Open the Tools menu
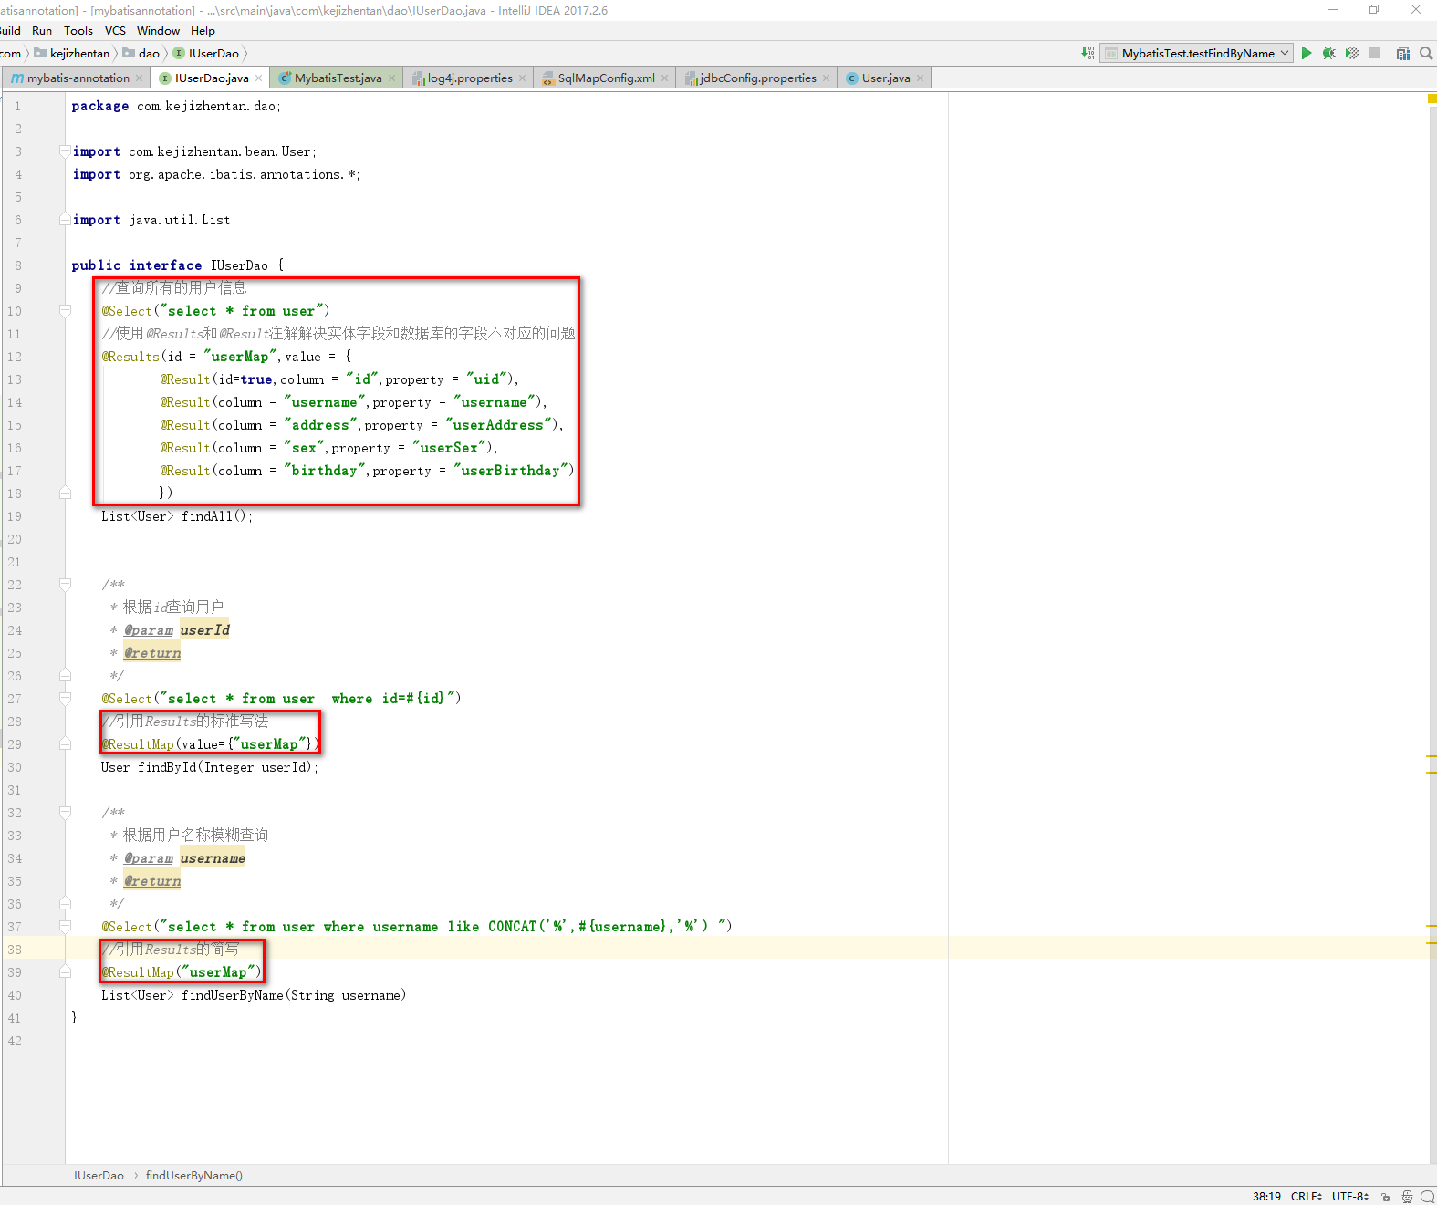Image resolution: width=1437 pixels, height=1205 pixels. [x=78, y=31]
